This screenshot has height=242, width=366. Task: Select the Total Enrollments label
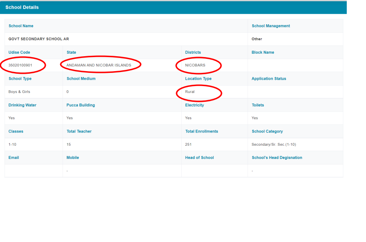pos(201,132)
